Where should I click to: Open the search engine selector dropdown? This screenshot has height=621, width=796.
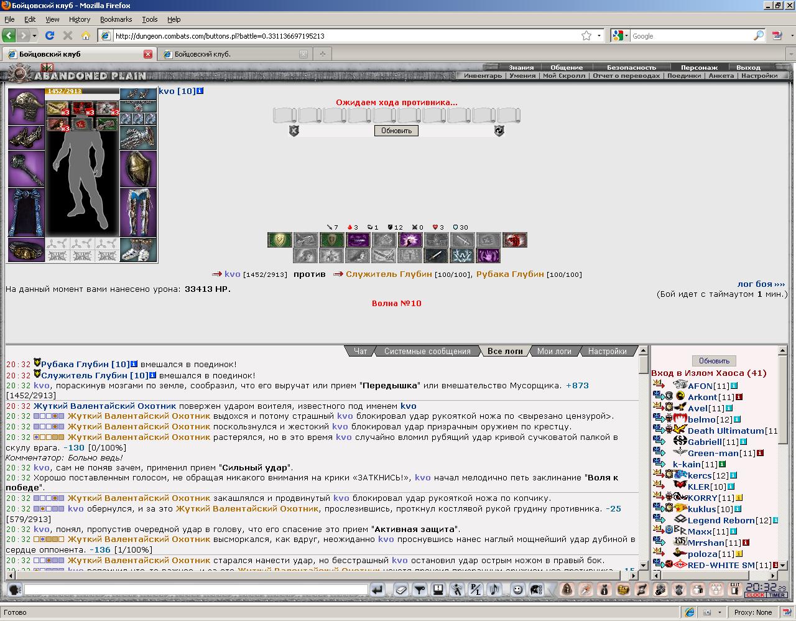621,35
